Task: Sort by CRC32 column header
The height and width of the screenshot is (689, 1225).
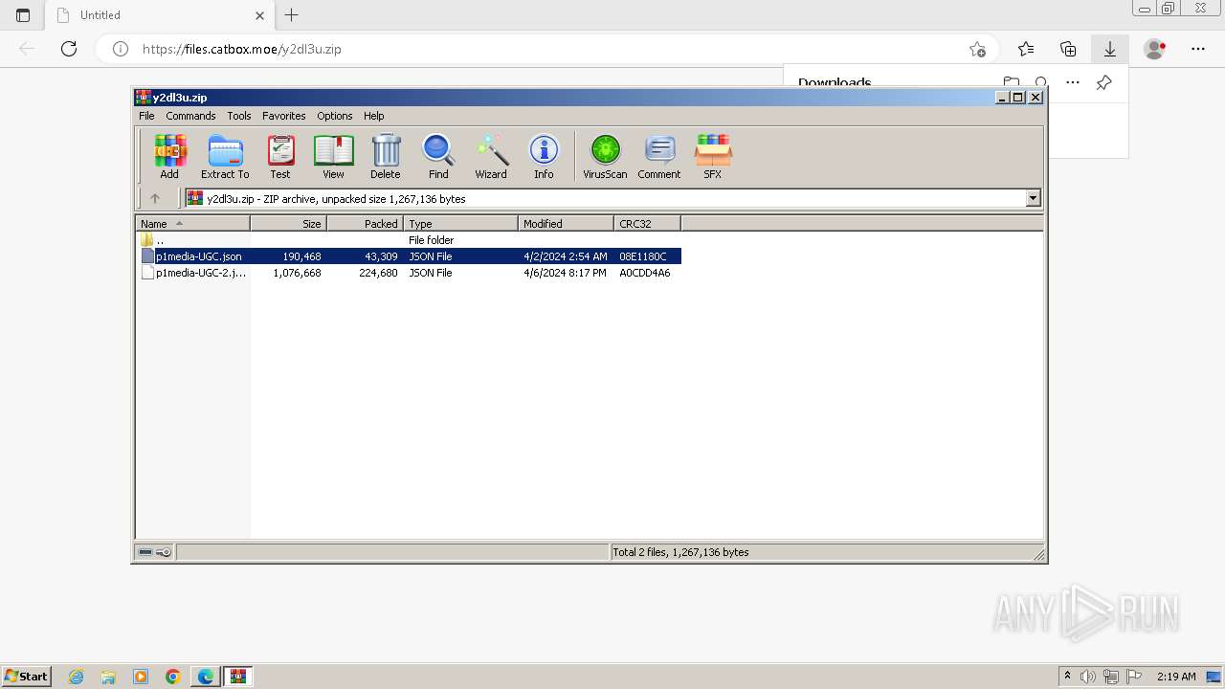Action: click(x=648, y=224)
